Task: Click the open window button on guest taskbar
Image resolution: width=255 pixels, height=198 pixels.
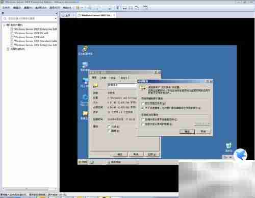Action: [x=122, y=162]
